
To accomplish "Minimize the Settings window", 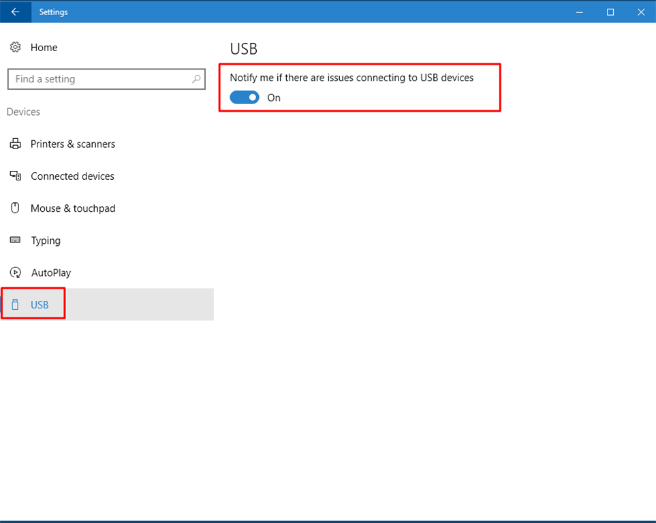I will [x=580, y=12].
